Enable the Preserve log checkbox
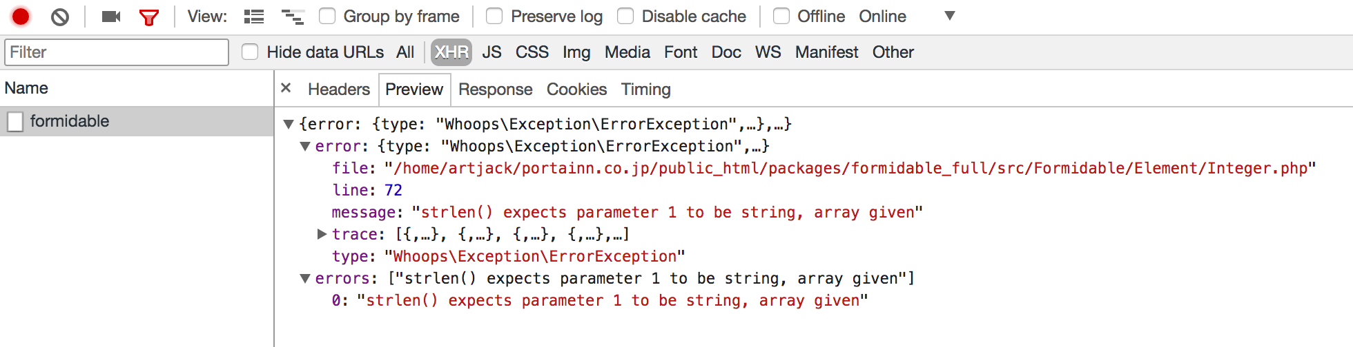 [494, 16]
